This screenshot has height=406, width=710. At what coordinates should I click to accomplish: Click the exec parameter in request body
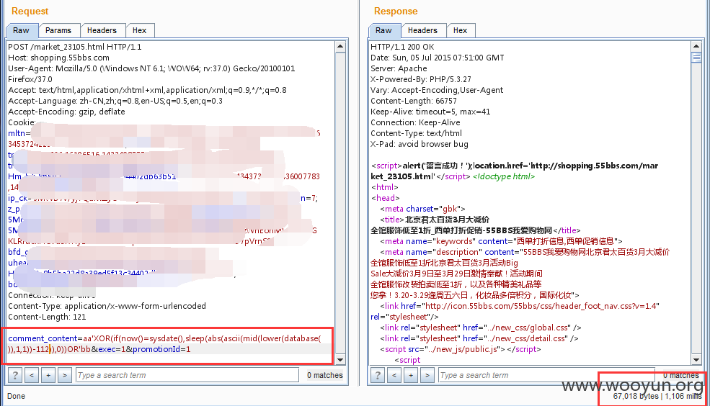[x=107, y=349]
